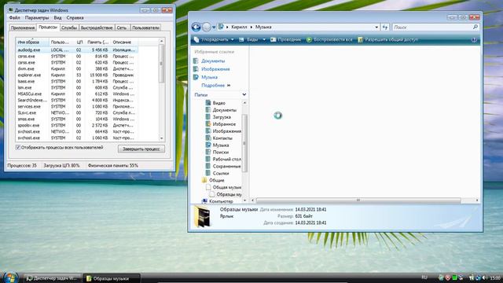Click horizontal scrollbar in Explorer file area
The height and width of the screenshot is (283, 503).
point(358,200)
